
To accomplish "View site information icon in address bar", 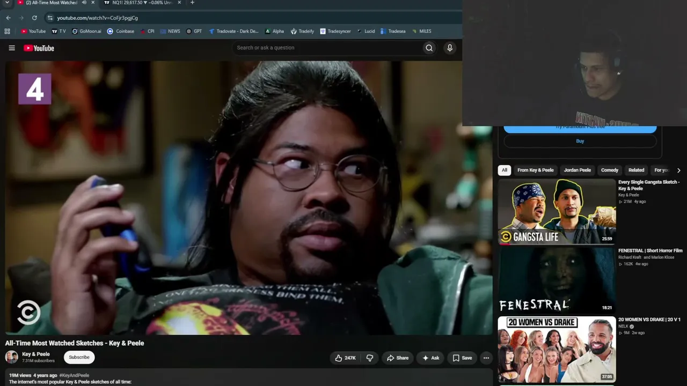I will click(50, 18).
